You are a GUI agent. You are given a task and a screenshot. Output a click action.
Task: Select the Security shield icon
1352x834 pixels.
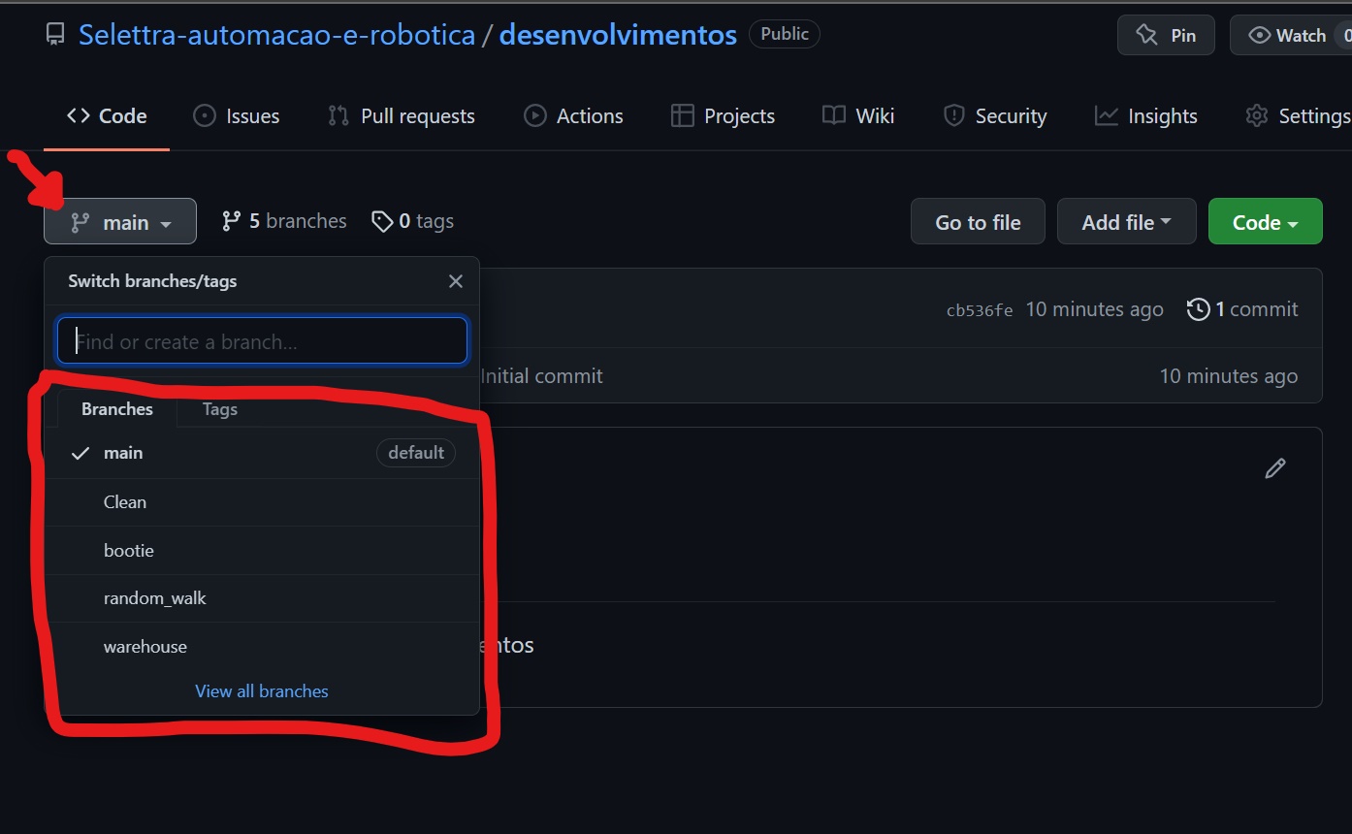pyautogui.click(x=954, y=115)
